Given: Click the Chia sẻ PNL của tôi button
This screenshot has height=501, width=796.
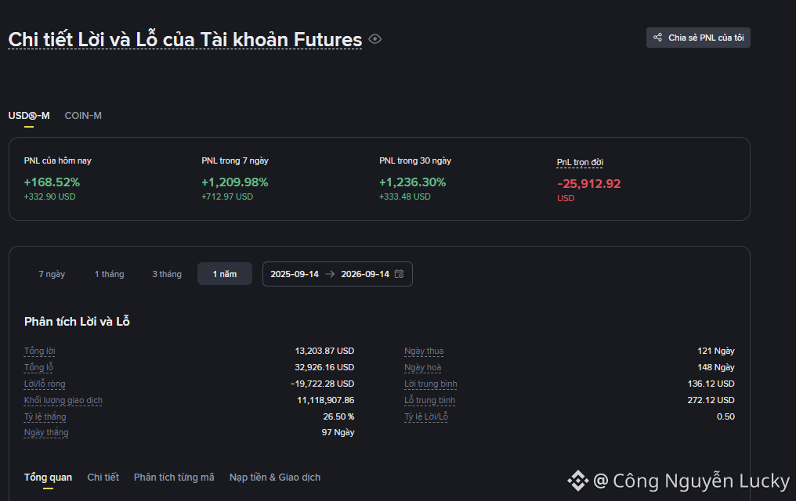Looking at the screenshot, I should click(x=698, y=38).
